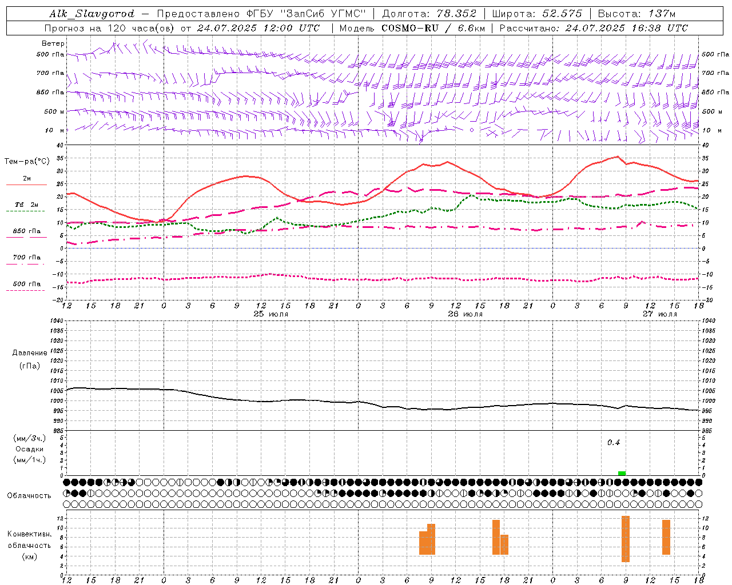Click the '(гПа)' pressure units label

point(30,366)
